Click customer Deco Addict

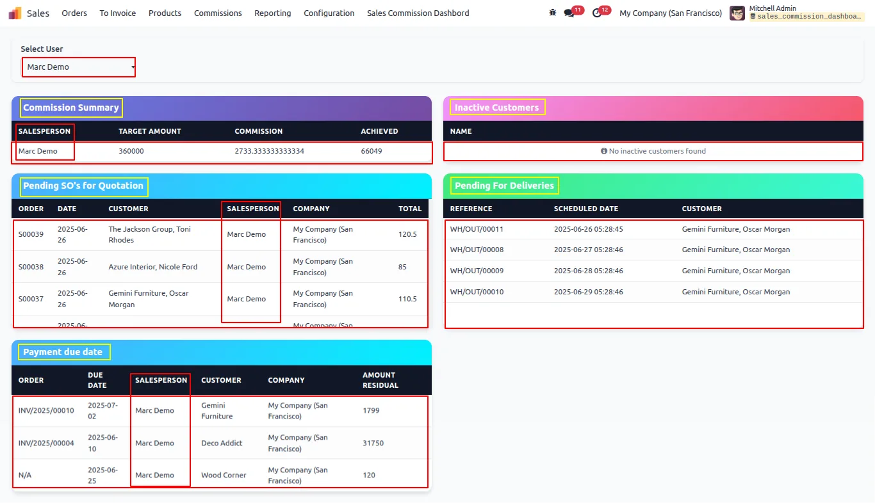[222, 443]
